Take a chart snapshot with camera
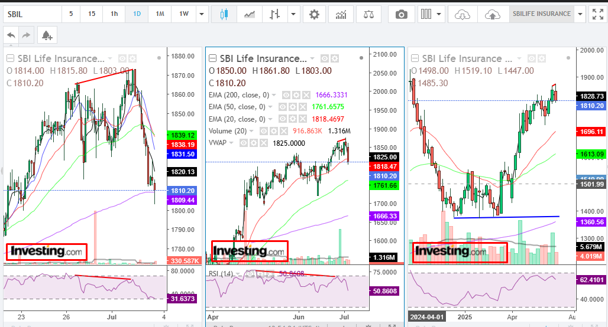 coord(402,14)
